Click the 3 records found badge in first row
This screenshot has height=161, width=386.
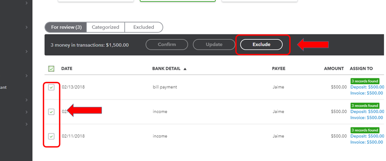tap(365, 81)
